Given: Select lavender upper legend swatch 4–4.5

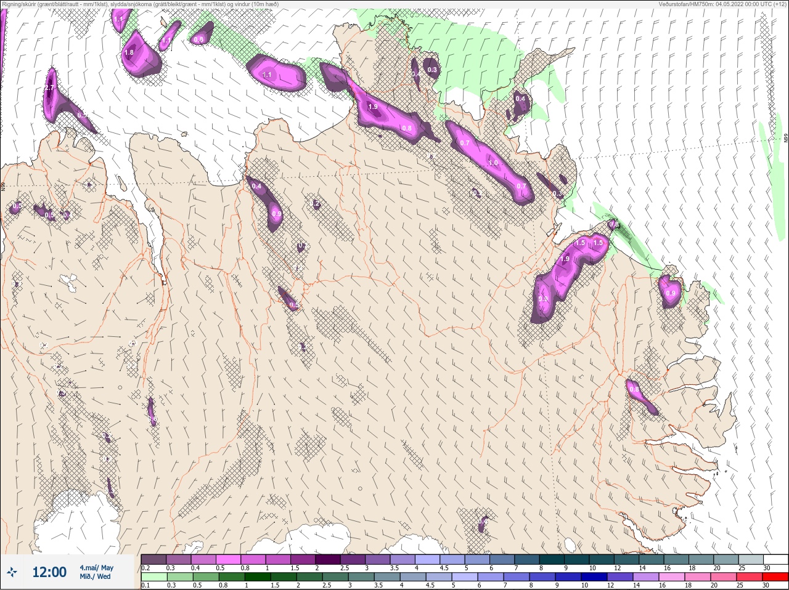Looking at the screenshot, I should click(428, 559).
